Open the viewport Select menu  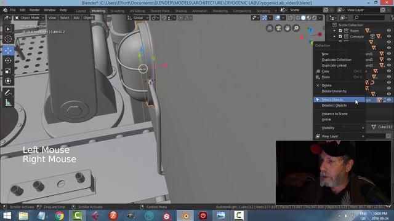pyautogui.click(x=65, y=18)
